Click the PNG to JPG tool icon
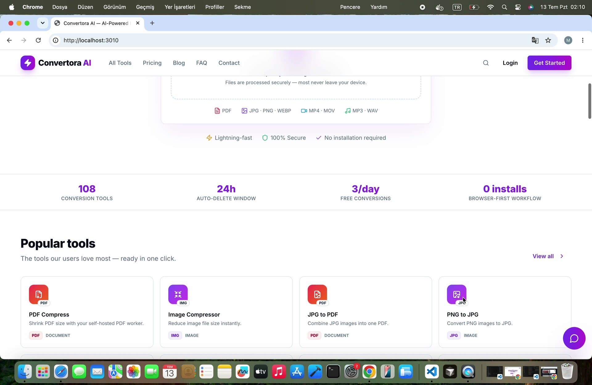The image size is (592, 385). pos(457,294)
